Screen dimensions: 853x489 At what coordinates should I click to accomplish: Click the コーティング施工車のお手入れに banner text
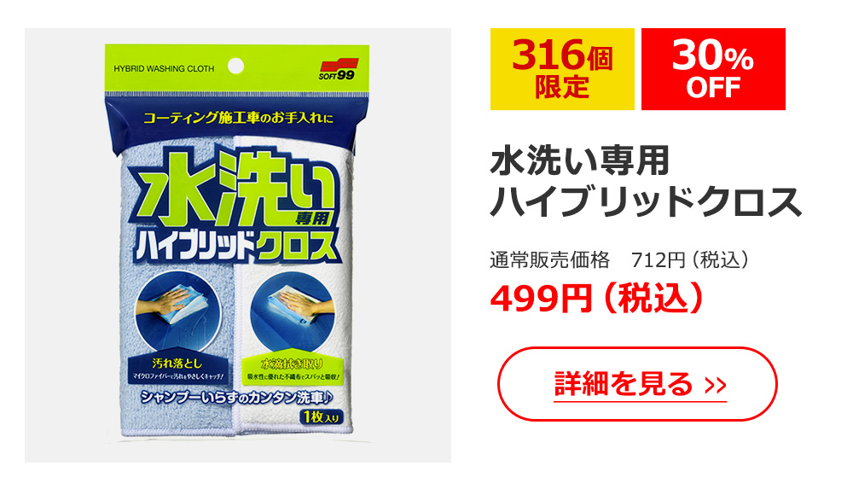point(238,118)
